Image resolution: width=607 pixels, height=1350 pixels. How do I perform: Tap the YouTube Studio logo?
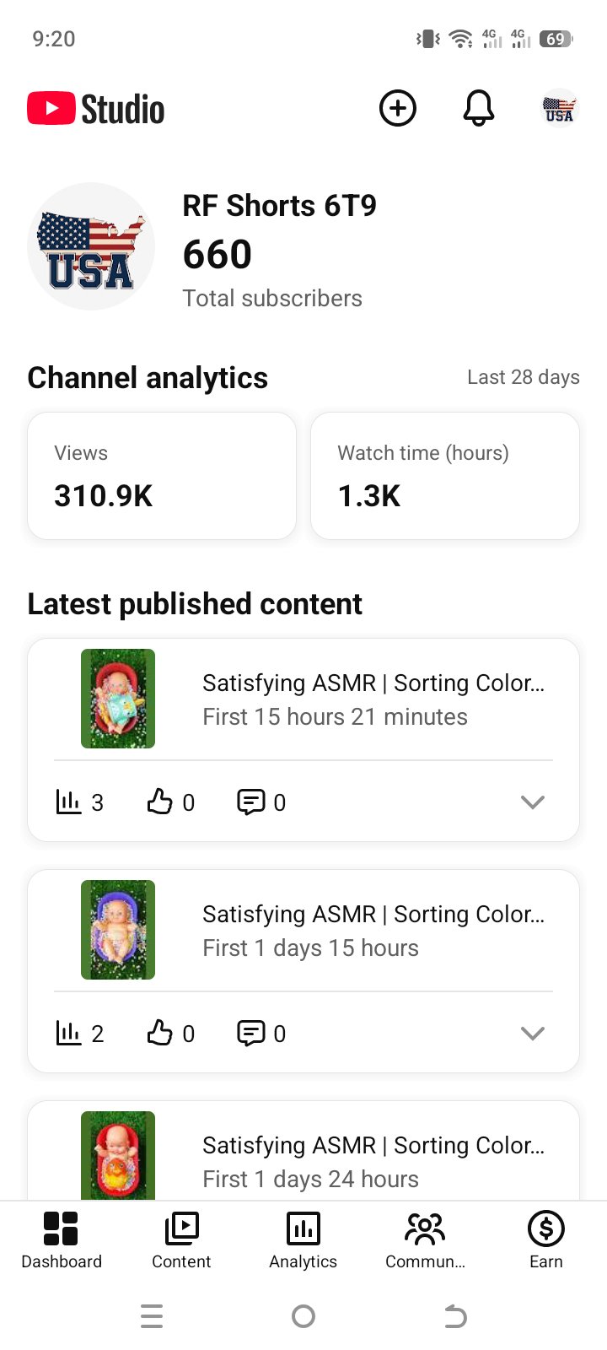pos(96,109)
